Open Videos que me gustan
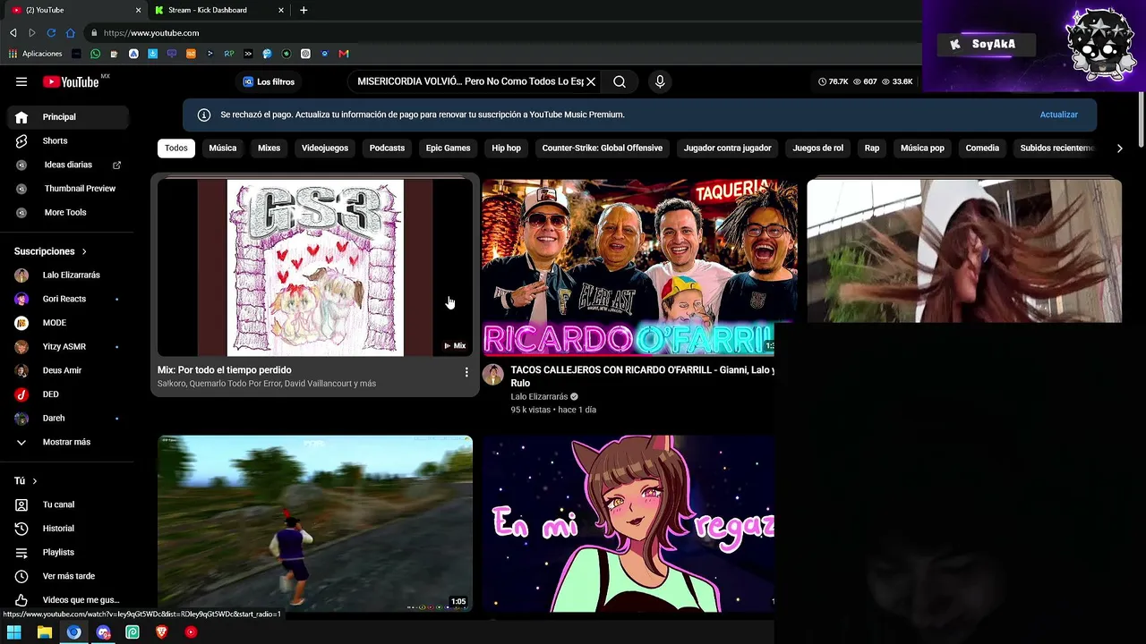The height and width of the screenshot is (644, 1146). (x=68, y=600)
